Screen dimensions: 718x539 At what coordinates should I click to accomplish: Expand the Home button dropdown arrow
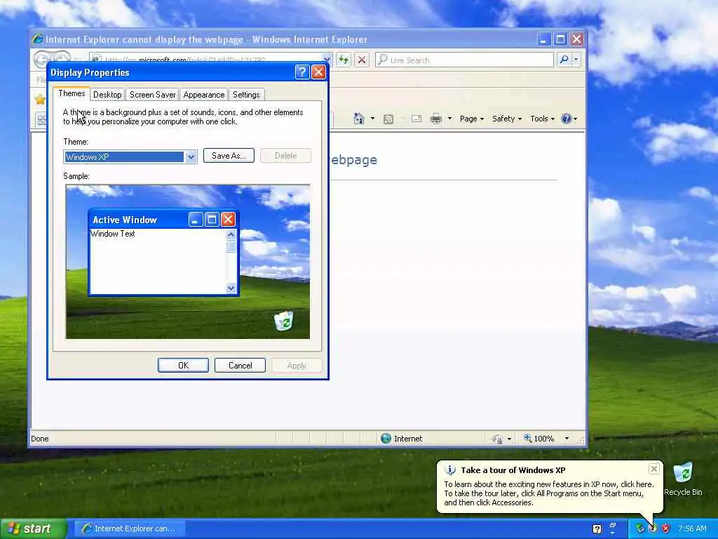click(x=372, y=119)
